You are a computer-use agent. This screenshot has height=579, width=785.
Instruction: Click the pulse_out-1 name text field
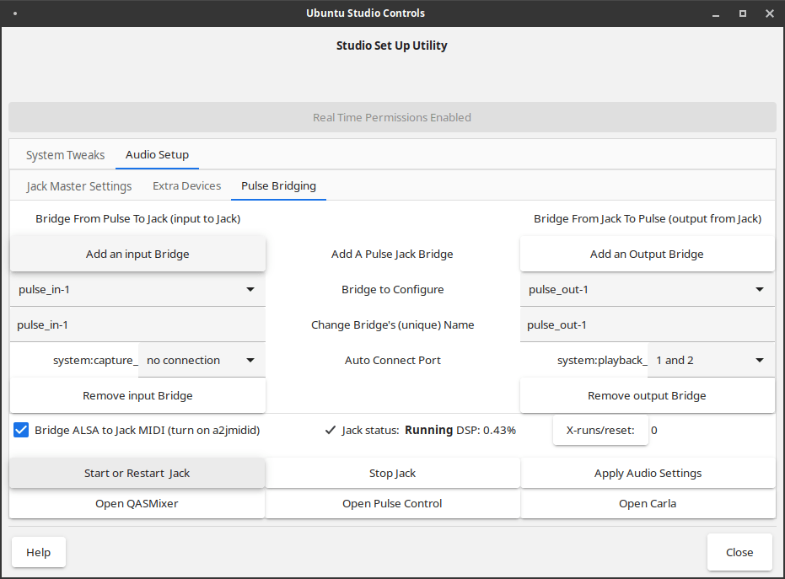(647, 324)
